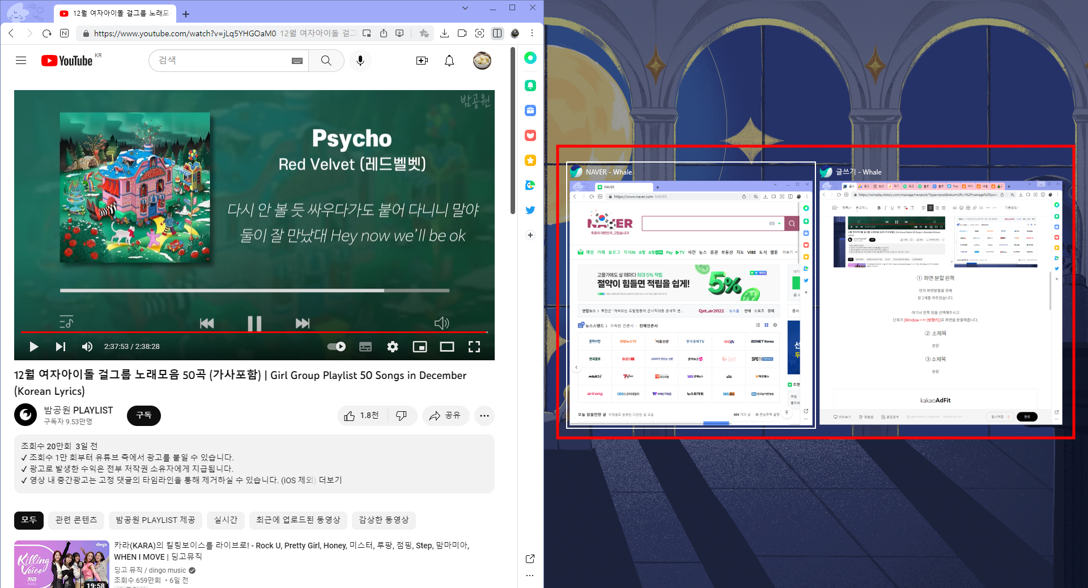
Task: Subscribe with the 구독 button
Action: pos(144,416)
